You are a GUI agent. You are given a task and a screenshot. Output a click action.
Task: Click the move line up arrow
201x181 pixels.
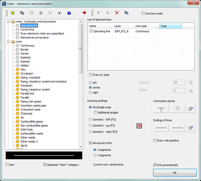(98, 13)
